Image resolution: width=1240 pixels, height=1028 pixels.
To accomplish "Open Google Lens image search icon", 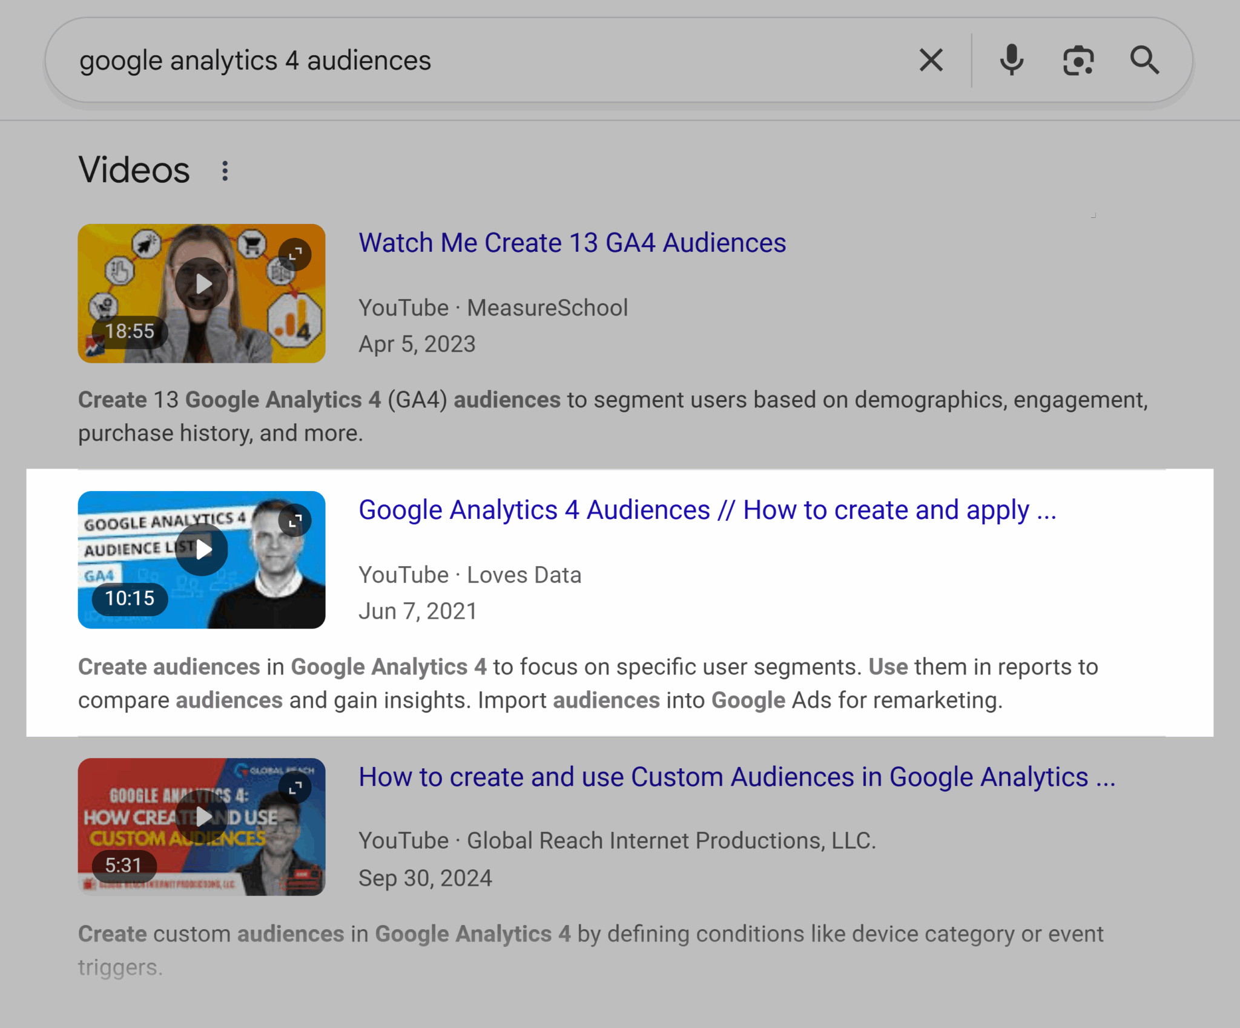I will [1078, 60].
